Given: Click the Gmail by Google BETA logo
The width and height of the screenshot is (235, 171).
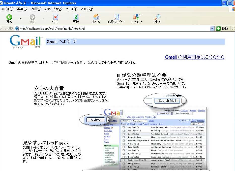Looking at the screenshot, I should pos(26,42).
